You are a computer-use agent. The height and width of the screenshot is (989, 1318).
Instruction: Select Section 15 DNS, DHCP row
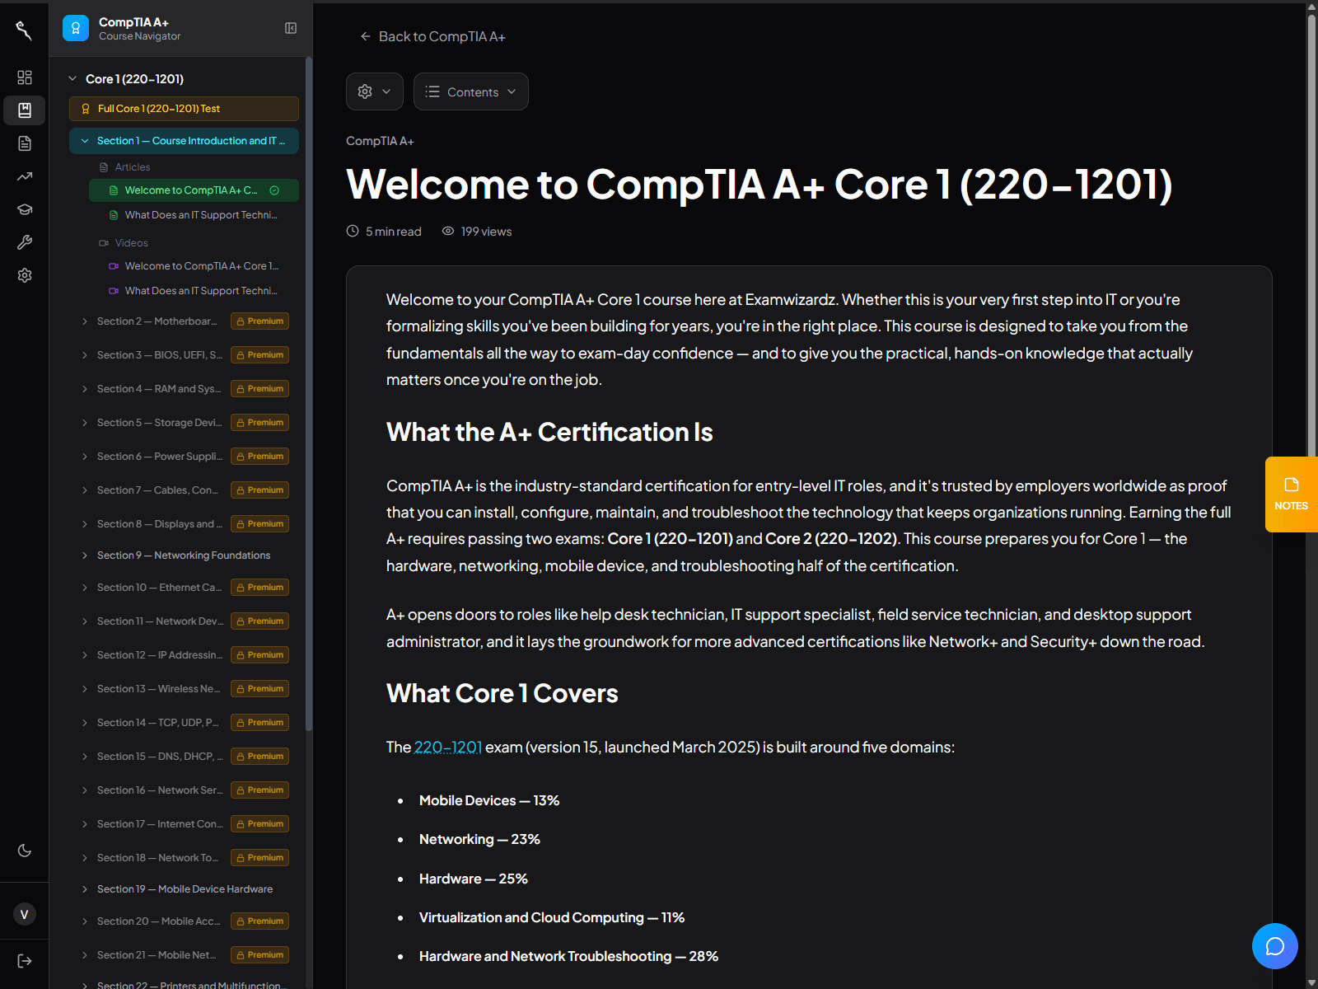(184, 757)
